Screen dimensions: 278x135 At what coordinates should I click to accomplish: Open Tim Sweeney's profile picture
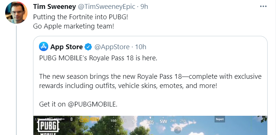click(16, 13)
